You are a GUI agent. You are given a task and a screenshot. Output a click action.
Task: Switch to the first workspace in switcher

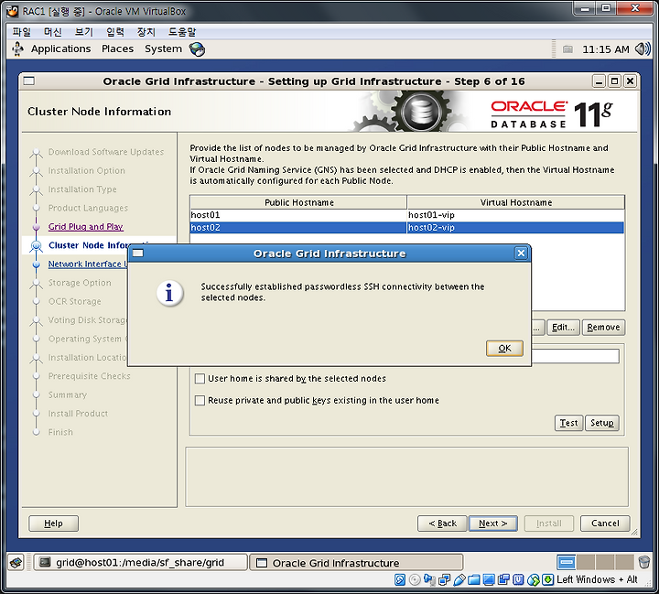[567, 562]
